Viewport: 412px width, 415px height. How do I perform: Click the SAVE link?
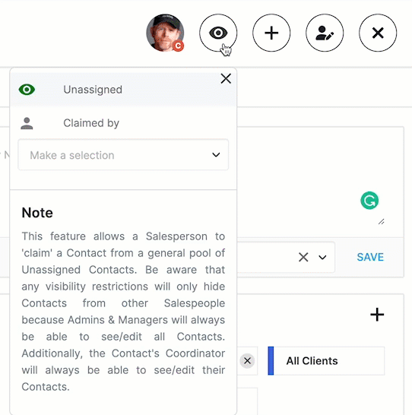370,257
